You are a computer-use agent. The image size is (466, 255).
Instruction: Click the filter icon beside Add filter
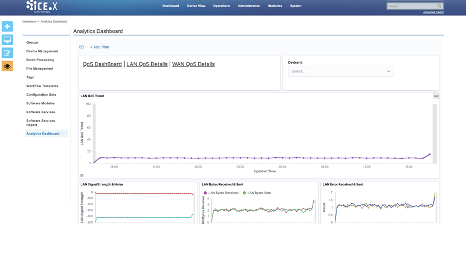coord(81,47)
